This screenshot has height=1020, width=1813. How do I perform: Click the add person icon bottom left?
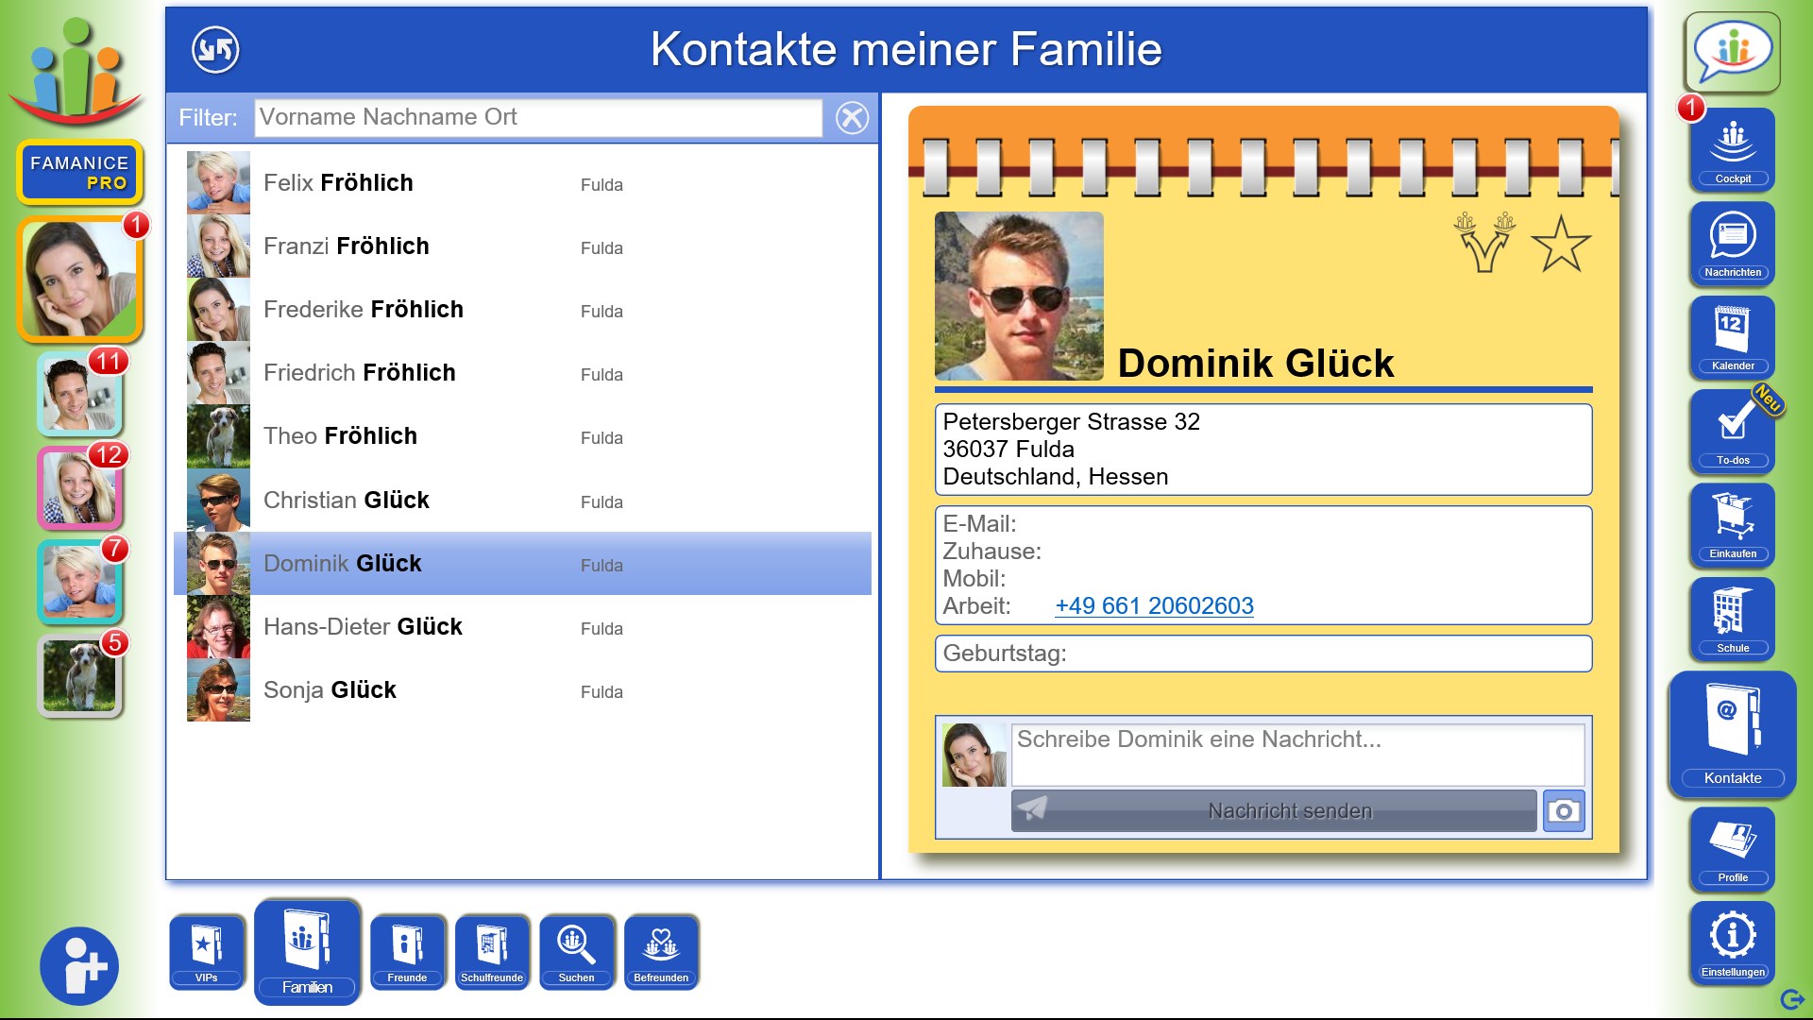pyautogui.click(x=79, y=966)
